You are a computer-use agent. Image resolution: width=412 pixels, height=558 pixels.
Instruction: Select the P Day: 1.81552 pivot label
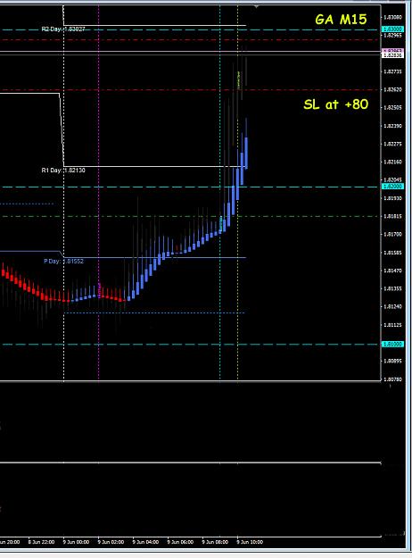(64, 262)
